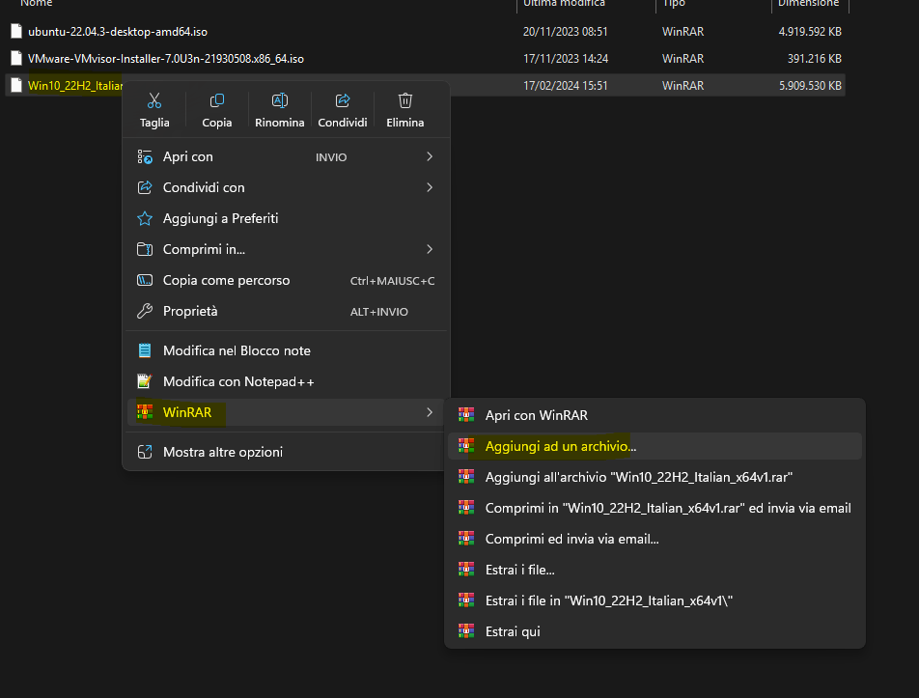919x698 pixels.
Task: Click the Taglia scissors icon
Action: (154, 101)
